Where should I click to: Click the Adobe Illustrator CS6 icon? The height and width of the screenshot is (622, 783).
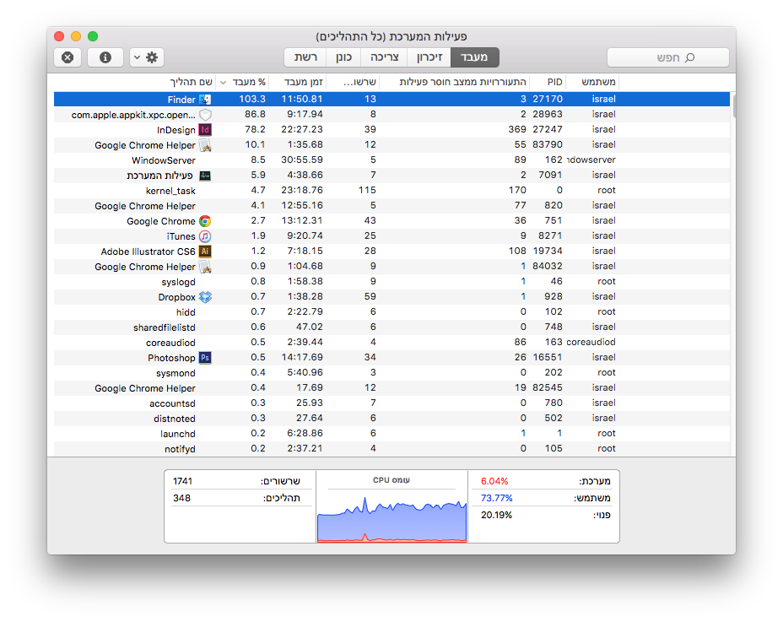205,252
